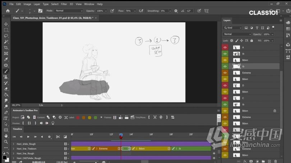
Task: Toggle layer filter switch on/off
Action: [273, 27]
